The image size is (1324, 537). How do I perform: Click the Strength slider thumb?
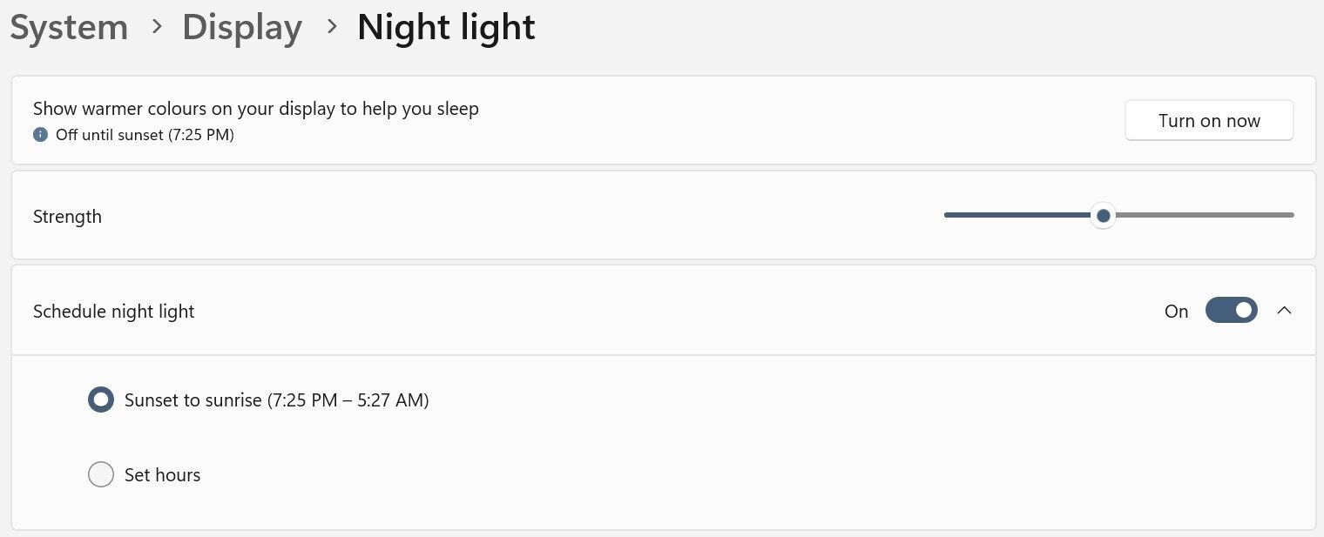pyautogui.click(x=1104, y=215)
